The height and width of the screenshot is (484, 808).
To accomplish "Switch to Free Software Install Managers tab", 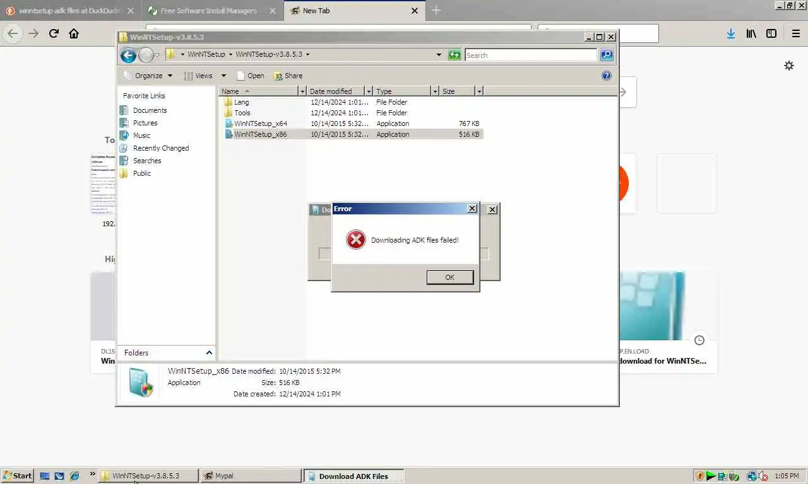I will click(x=211, y=11).
